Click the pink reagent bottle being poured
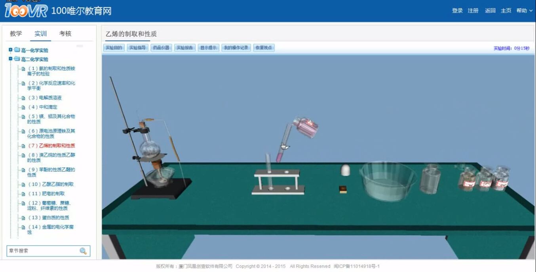 pyautogui.click(x=306, y=127)
